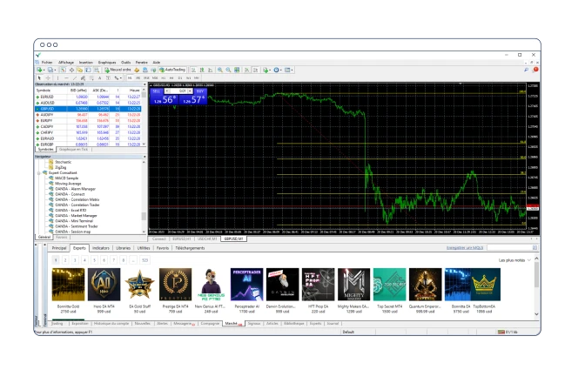Zoom in on the chart
Screen dimensions: 585x390
[219, 70]
